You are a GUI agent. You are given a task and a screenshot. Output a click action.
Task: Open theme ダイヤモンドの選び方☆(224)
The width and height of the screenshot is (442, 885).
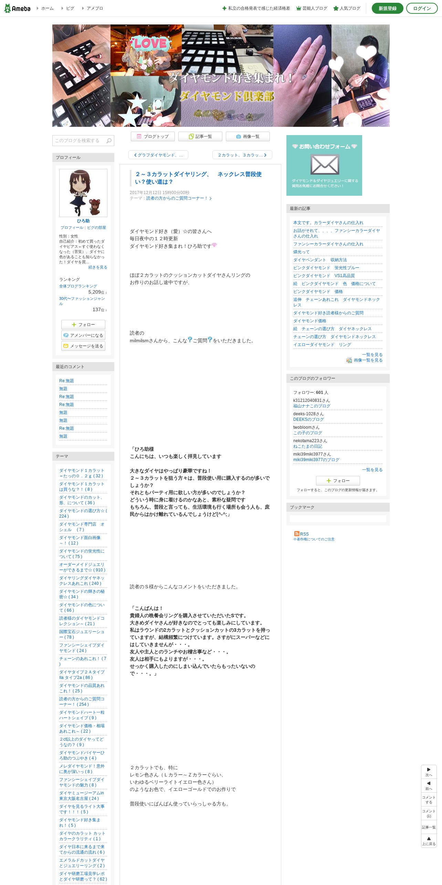(x=83, y=513)
